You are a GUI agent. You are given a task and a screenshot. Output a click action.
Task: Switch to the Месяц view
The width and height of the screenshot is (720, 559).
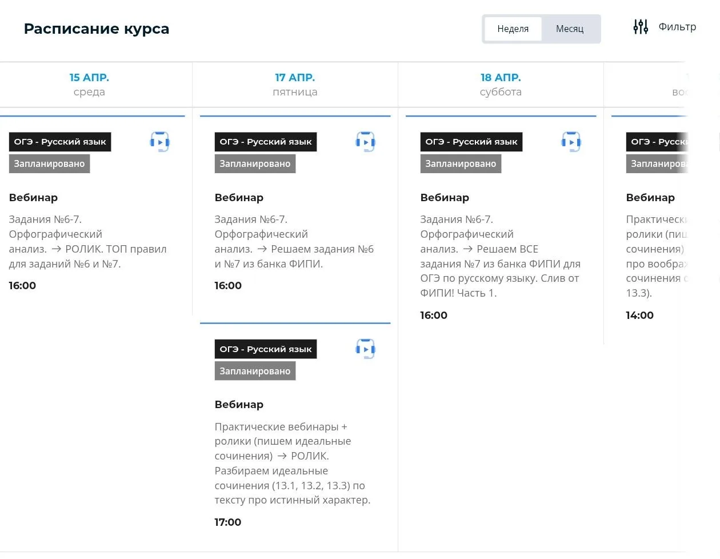coord(570,29)
